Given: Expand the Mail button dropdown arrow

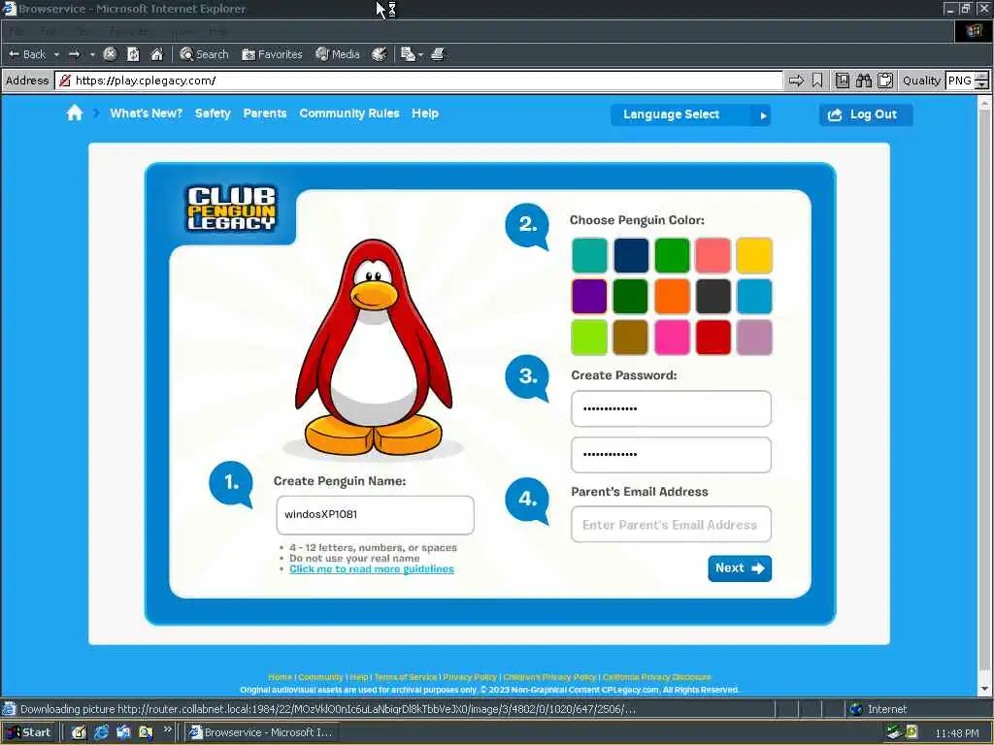Looking at the screenshot, I should [420, 54].
